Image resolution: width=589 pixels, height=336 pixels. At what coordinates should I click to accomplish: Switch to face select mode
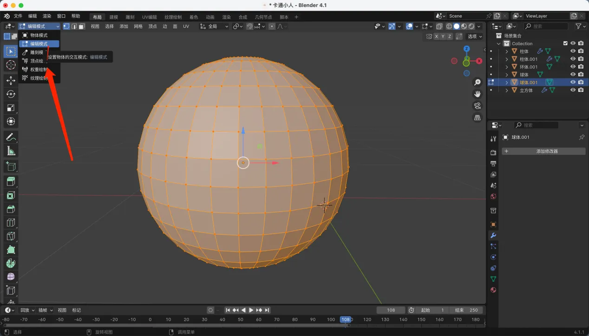[81, 26]
